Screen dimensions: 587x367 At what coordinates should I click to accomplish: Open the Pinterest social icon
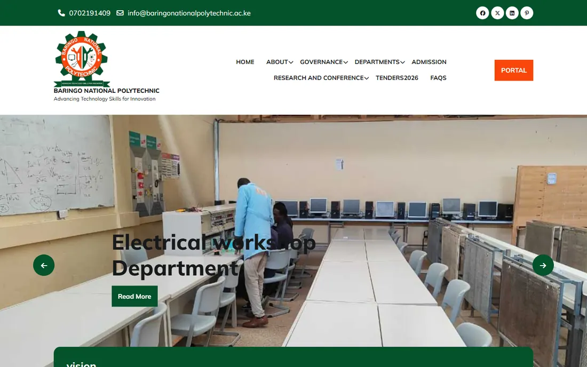527,13
